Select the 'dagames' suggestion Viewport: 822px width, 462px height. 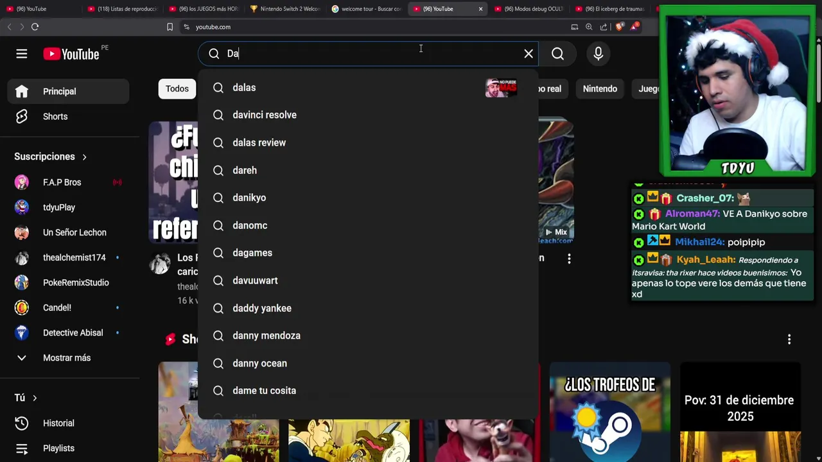(368, 253)
